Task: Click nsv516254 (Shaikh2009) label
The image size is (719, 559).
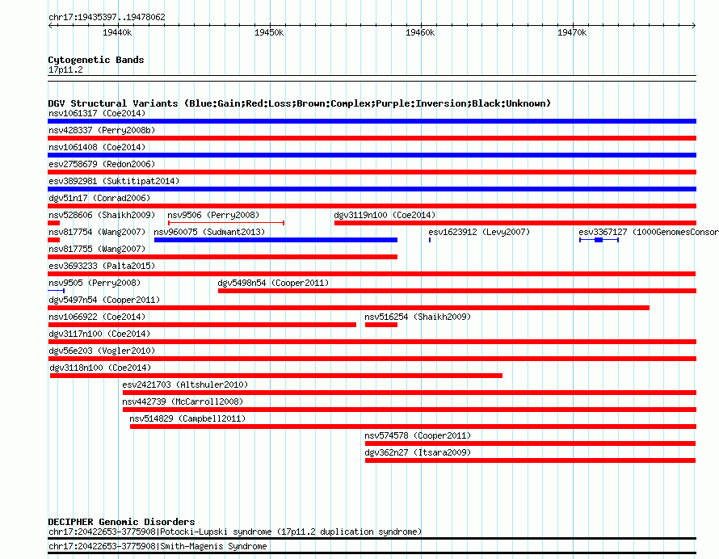Action: (x=418, y=317)
